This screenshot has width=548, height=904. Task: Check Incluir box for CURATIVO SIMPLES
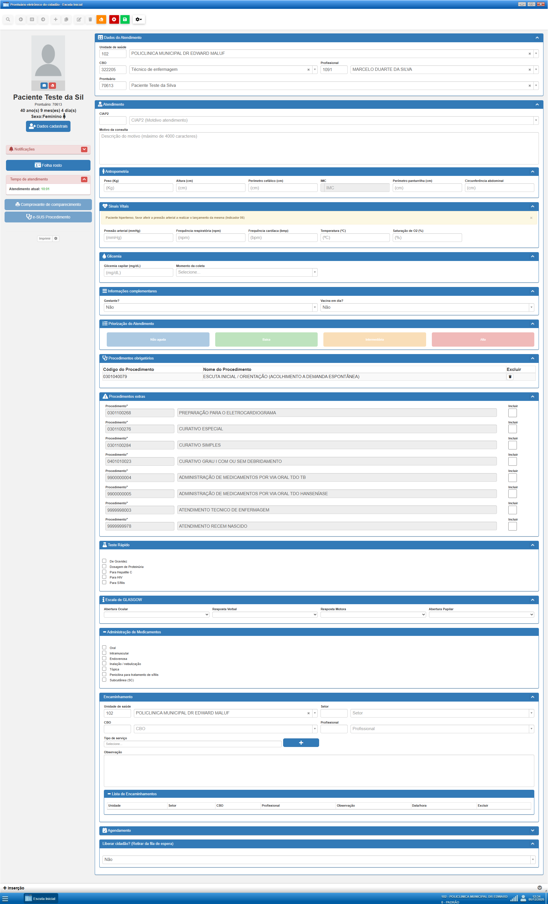[512, 445]
